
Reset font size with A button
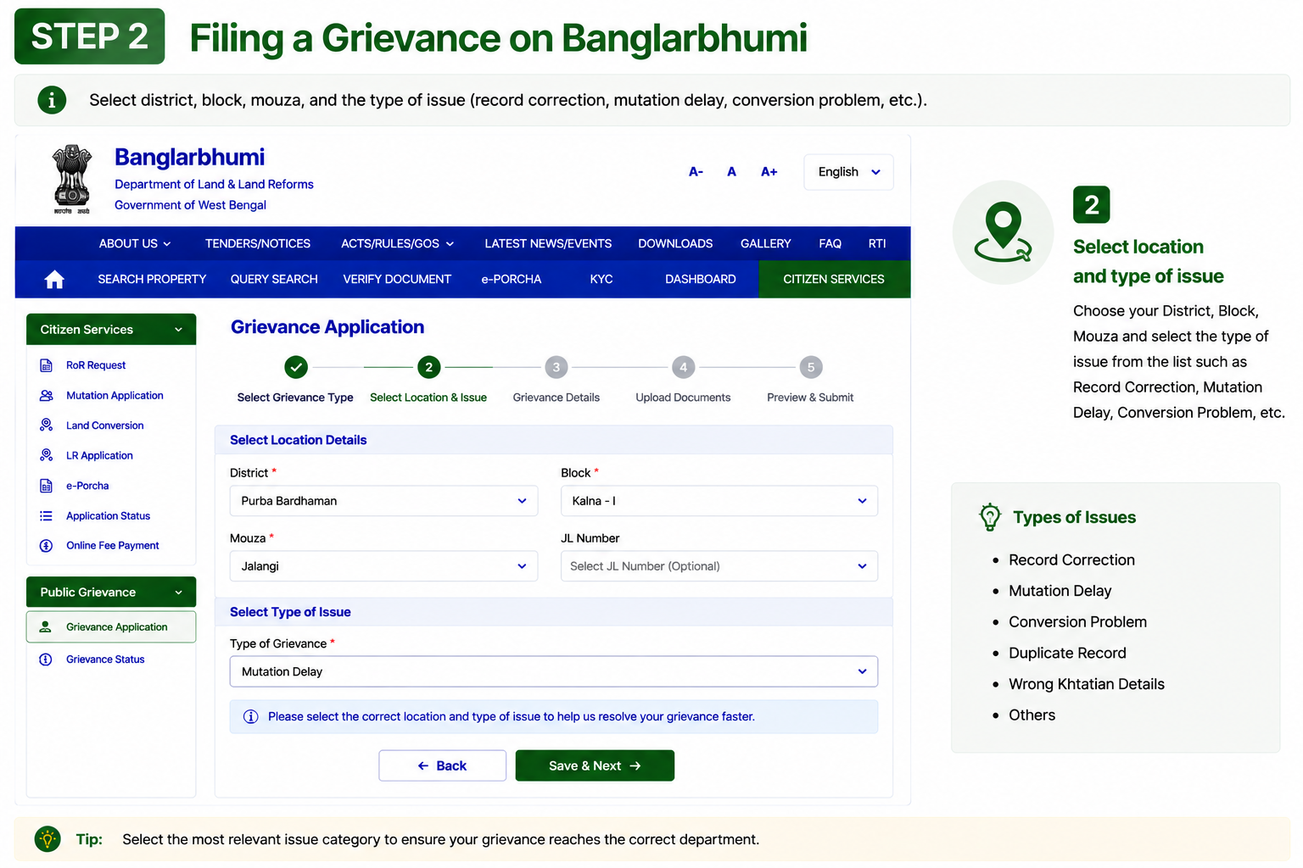pyautogui.click(x=732, y=172)
